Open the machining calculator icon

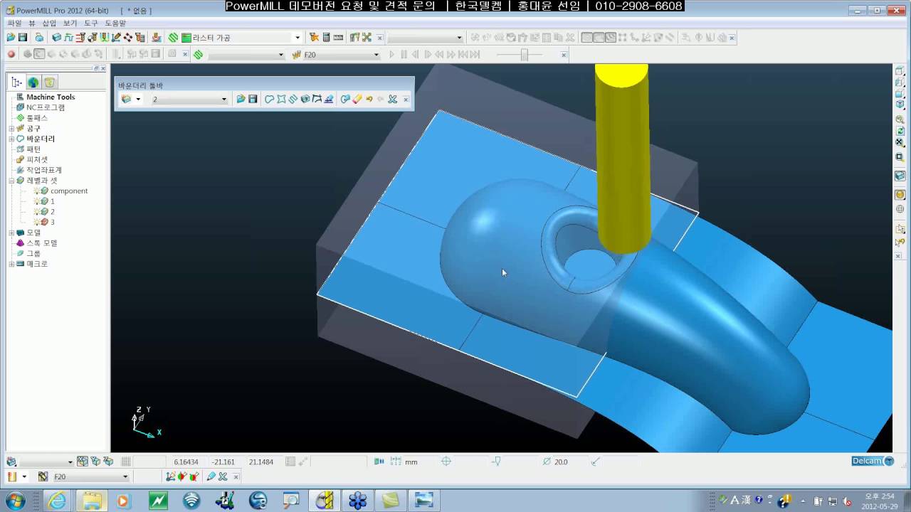point(326,37)
